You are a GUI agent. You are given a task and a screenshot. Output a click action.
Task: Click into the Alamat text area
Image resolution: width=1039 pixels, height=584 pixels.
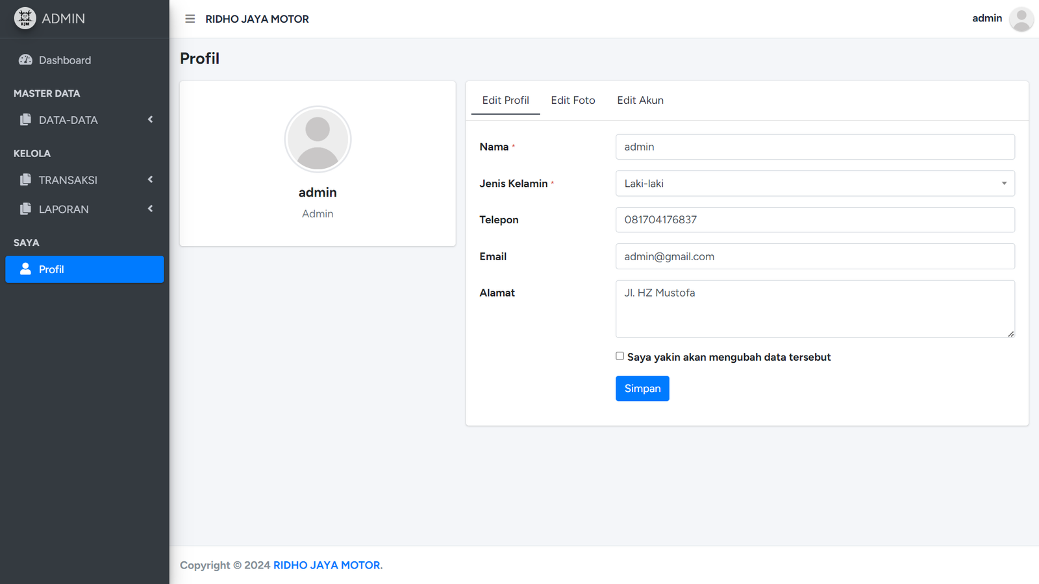tap(814, 309)
